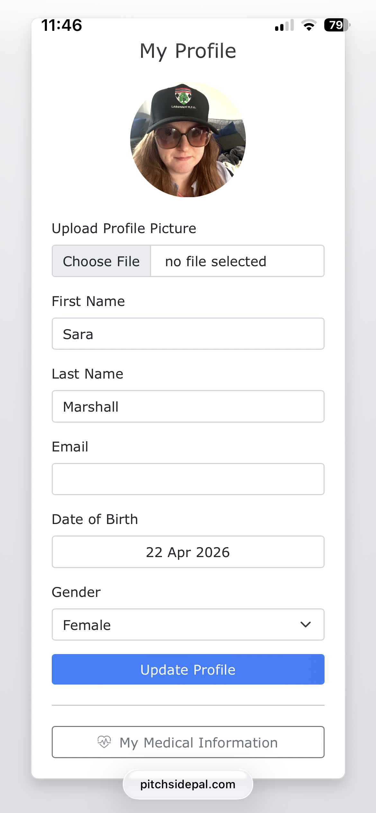Select the Female gender combo box
The image size is (376, 813).
click(188, 625)
